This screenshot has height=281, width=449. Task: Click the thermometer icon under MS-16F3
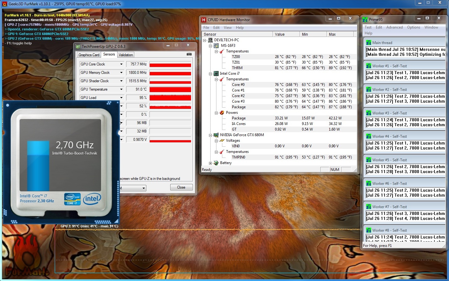pos(222,51)
